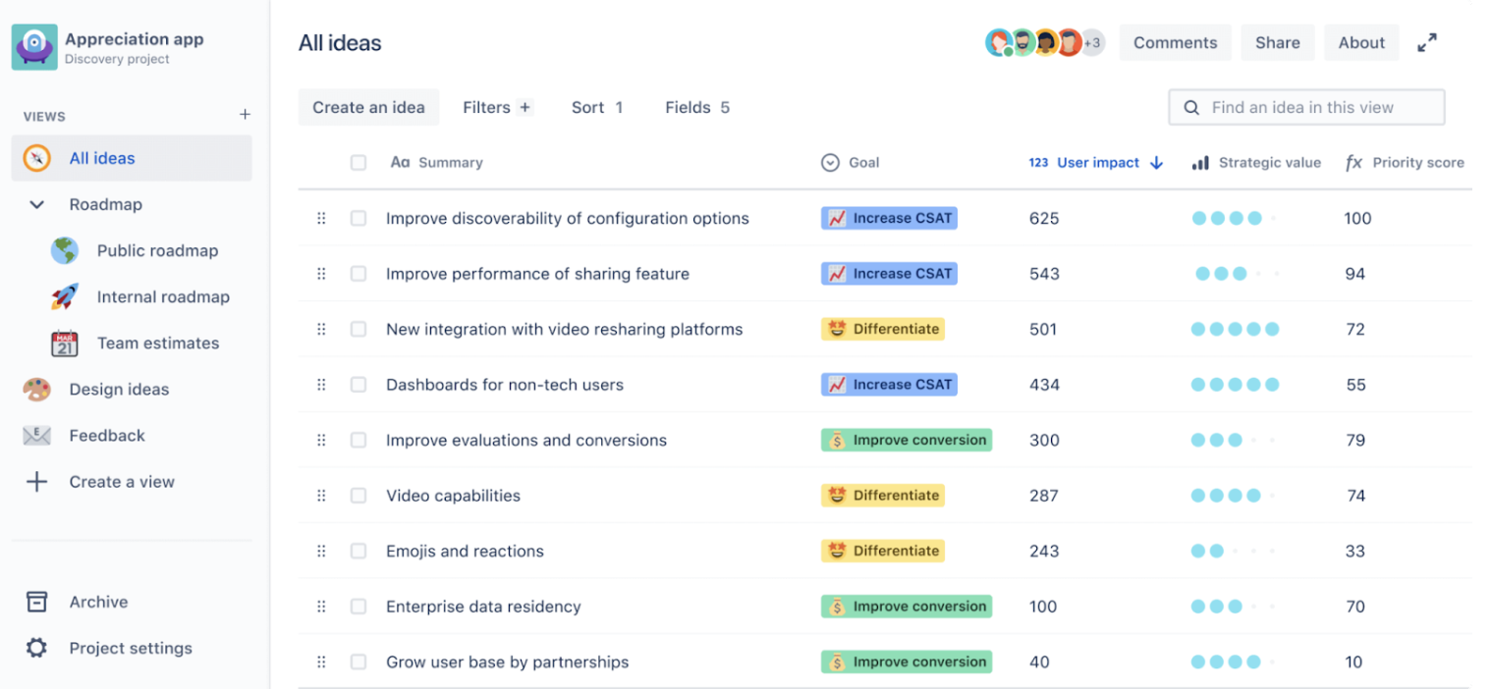Screen dimensions: 1491x689
Task: Click the Team estimates calendar icon
Action: 65,343
